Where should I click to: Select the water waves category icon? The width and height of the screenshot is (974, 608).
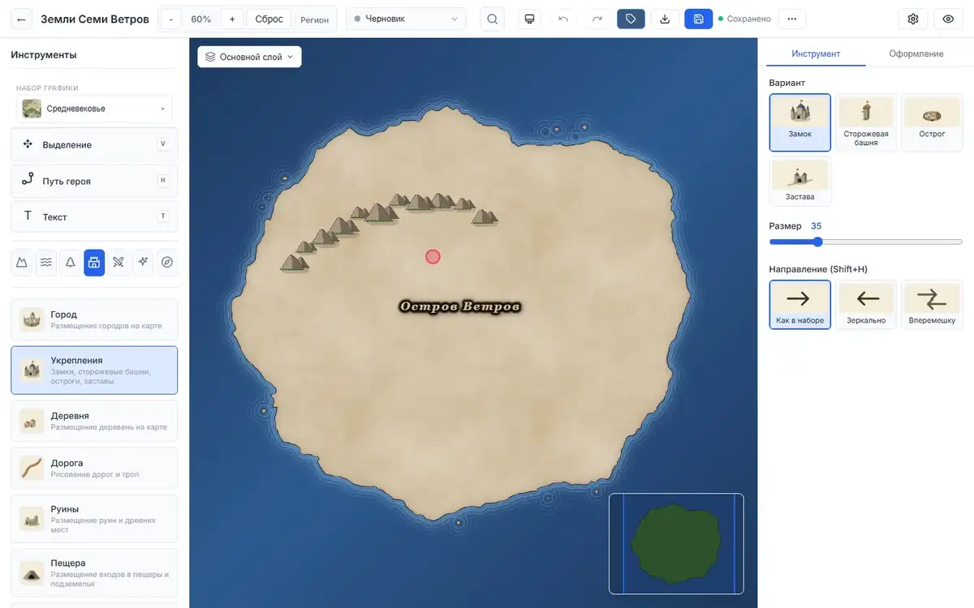click(46, 262)
